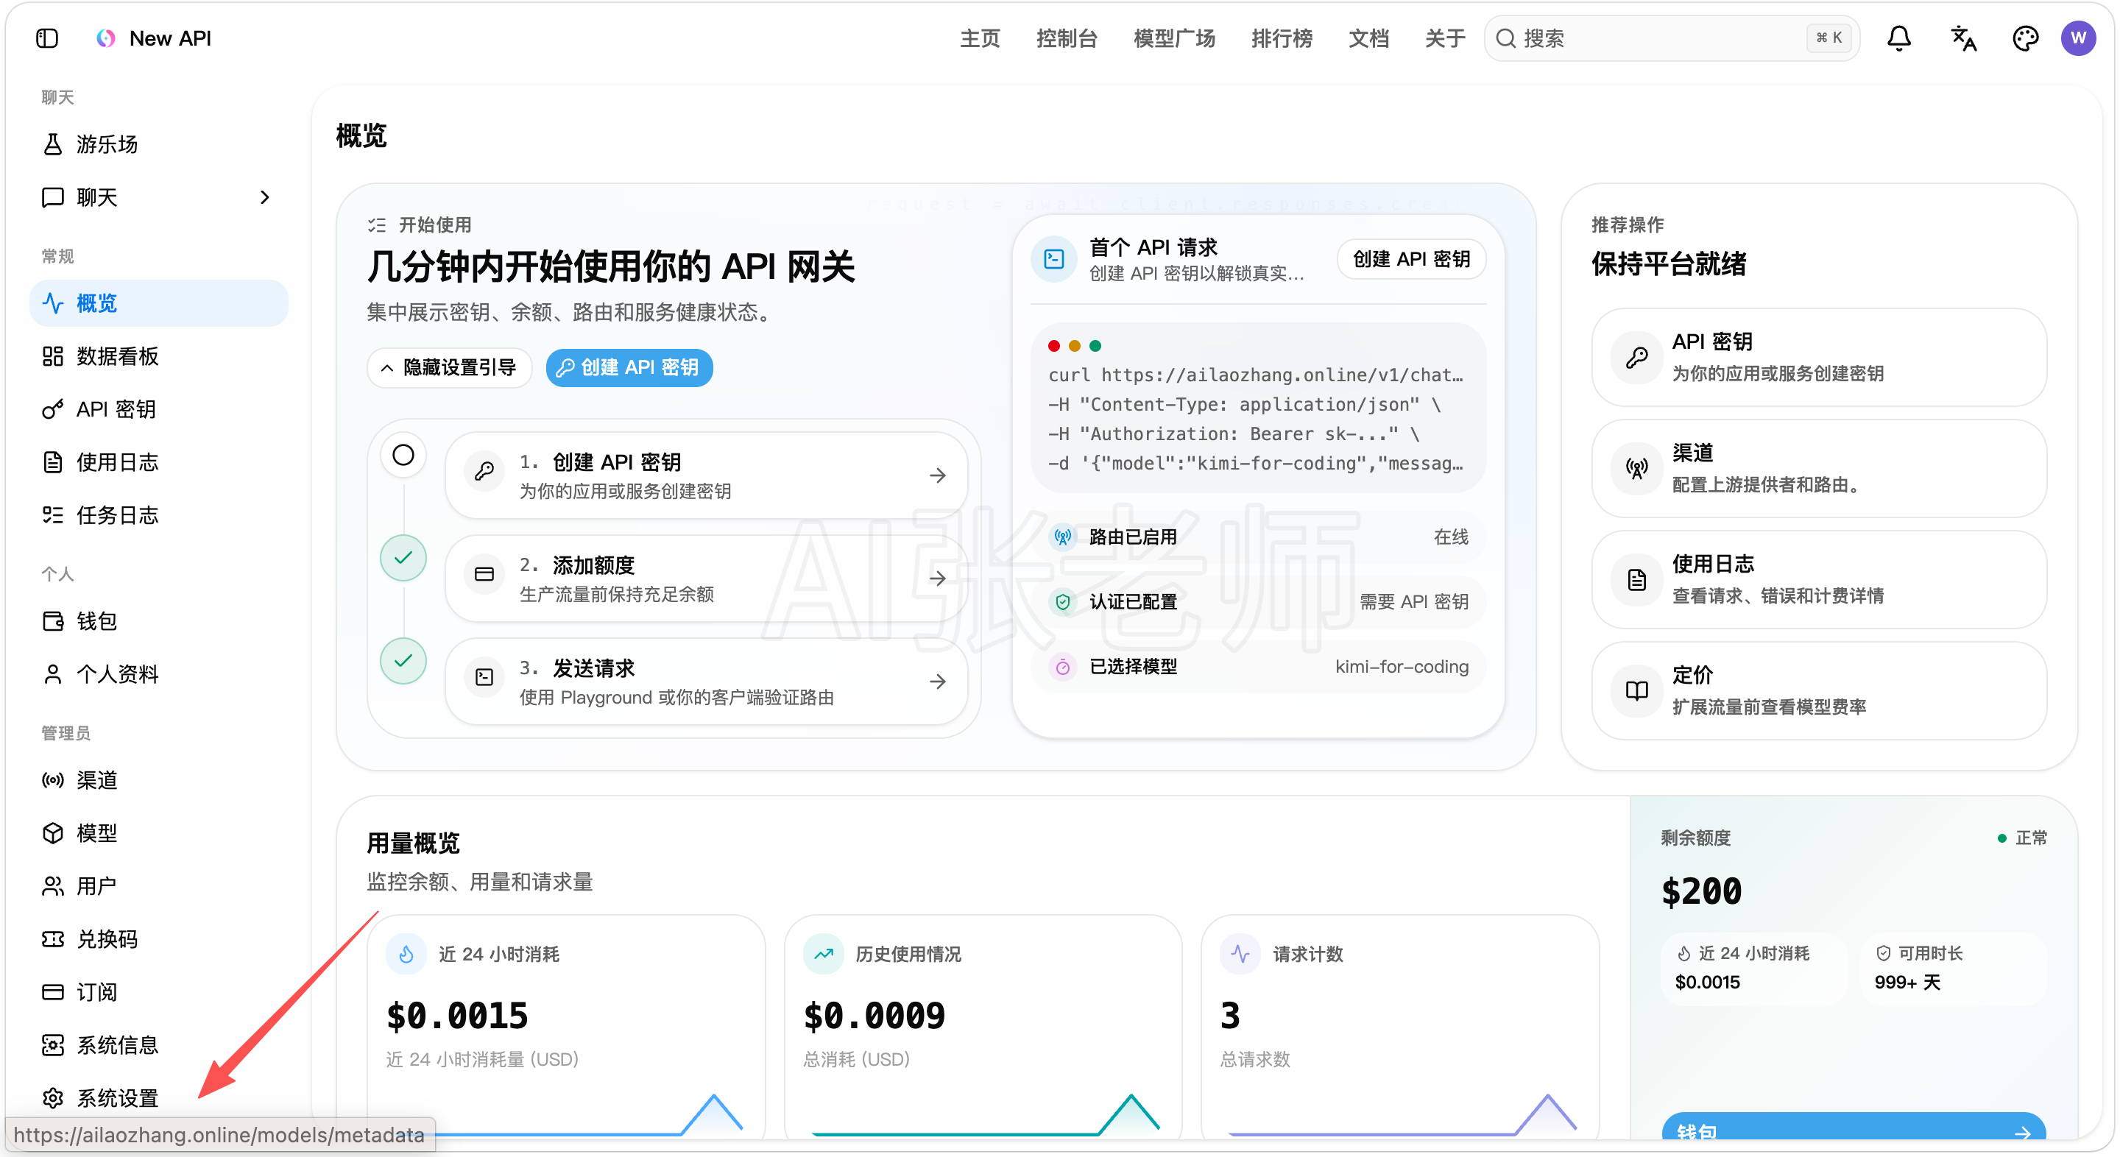2120x1157 pixels.
Task: Click the 总请求数 value 3
Action: [x=1229, y=1016]
